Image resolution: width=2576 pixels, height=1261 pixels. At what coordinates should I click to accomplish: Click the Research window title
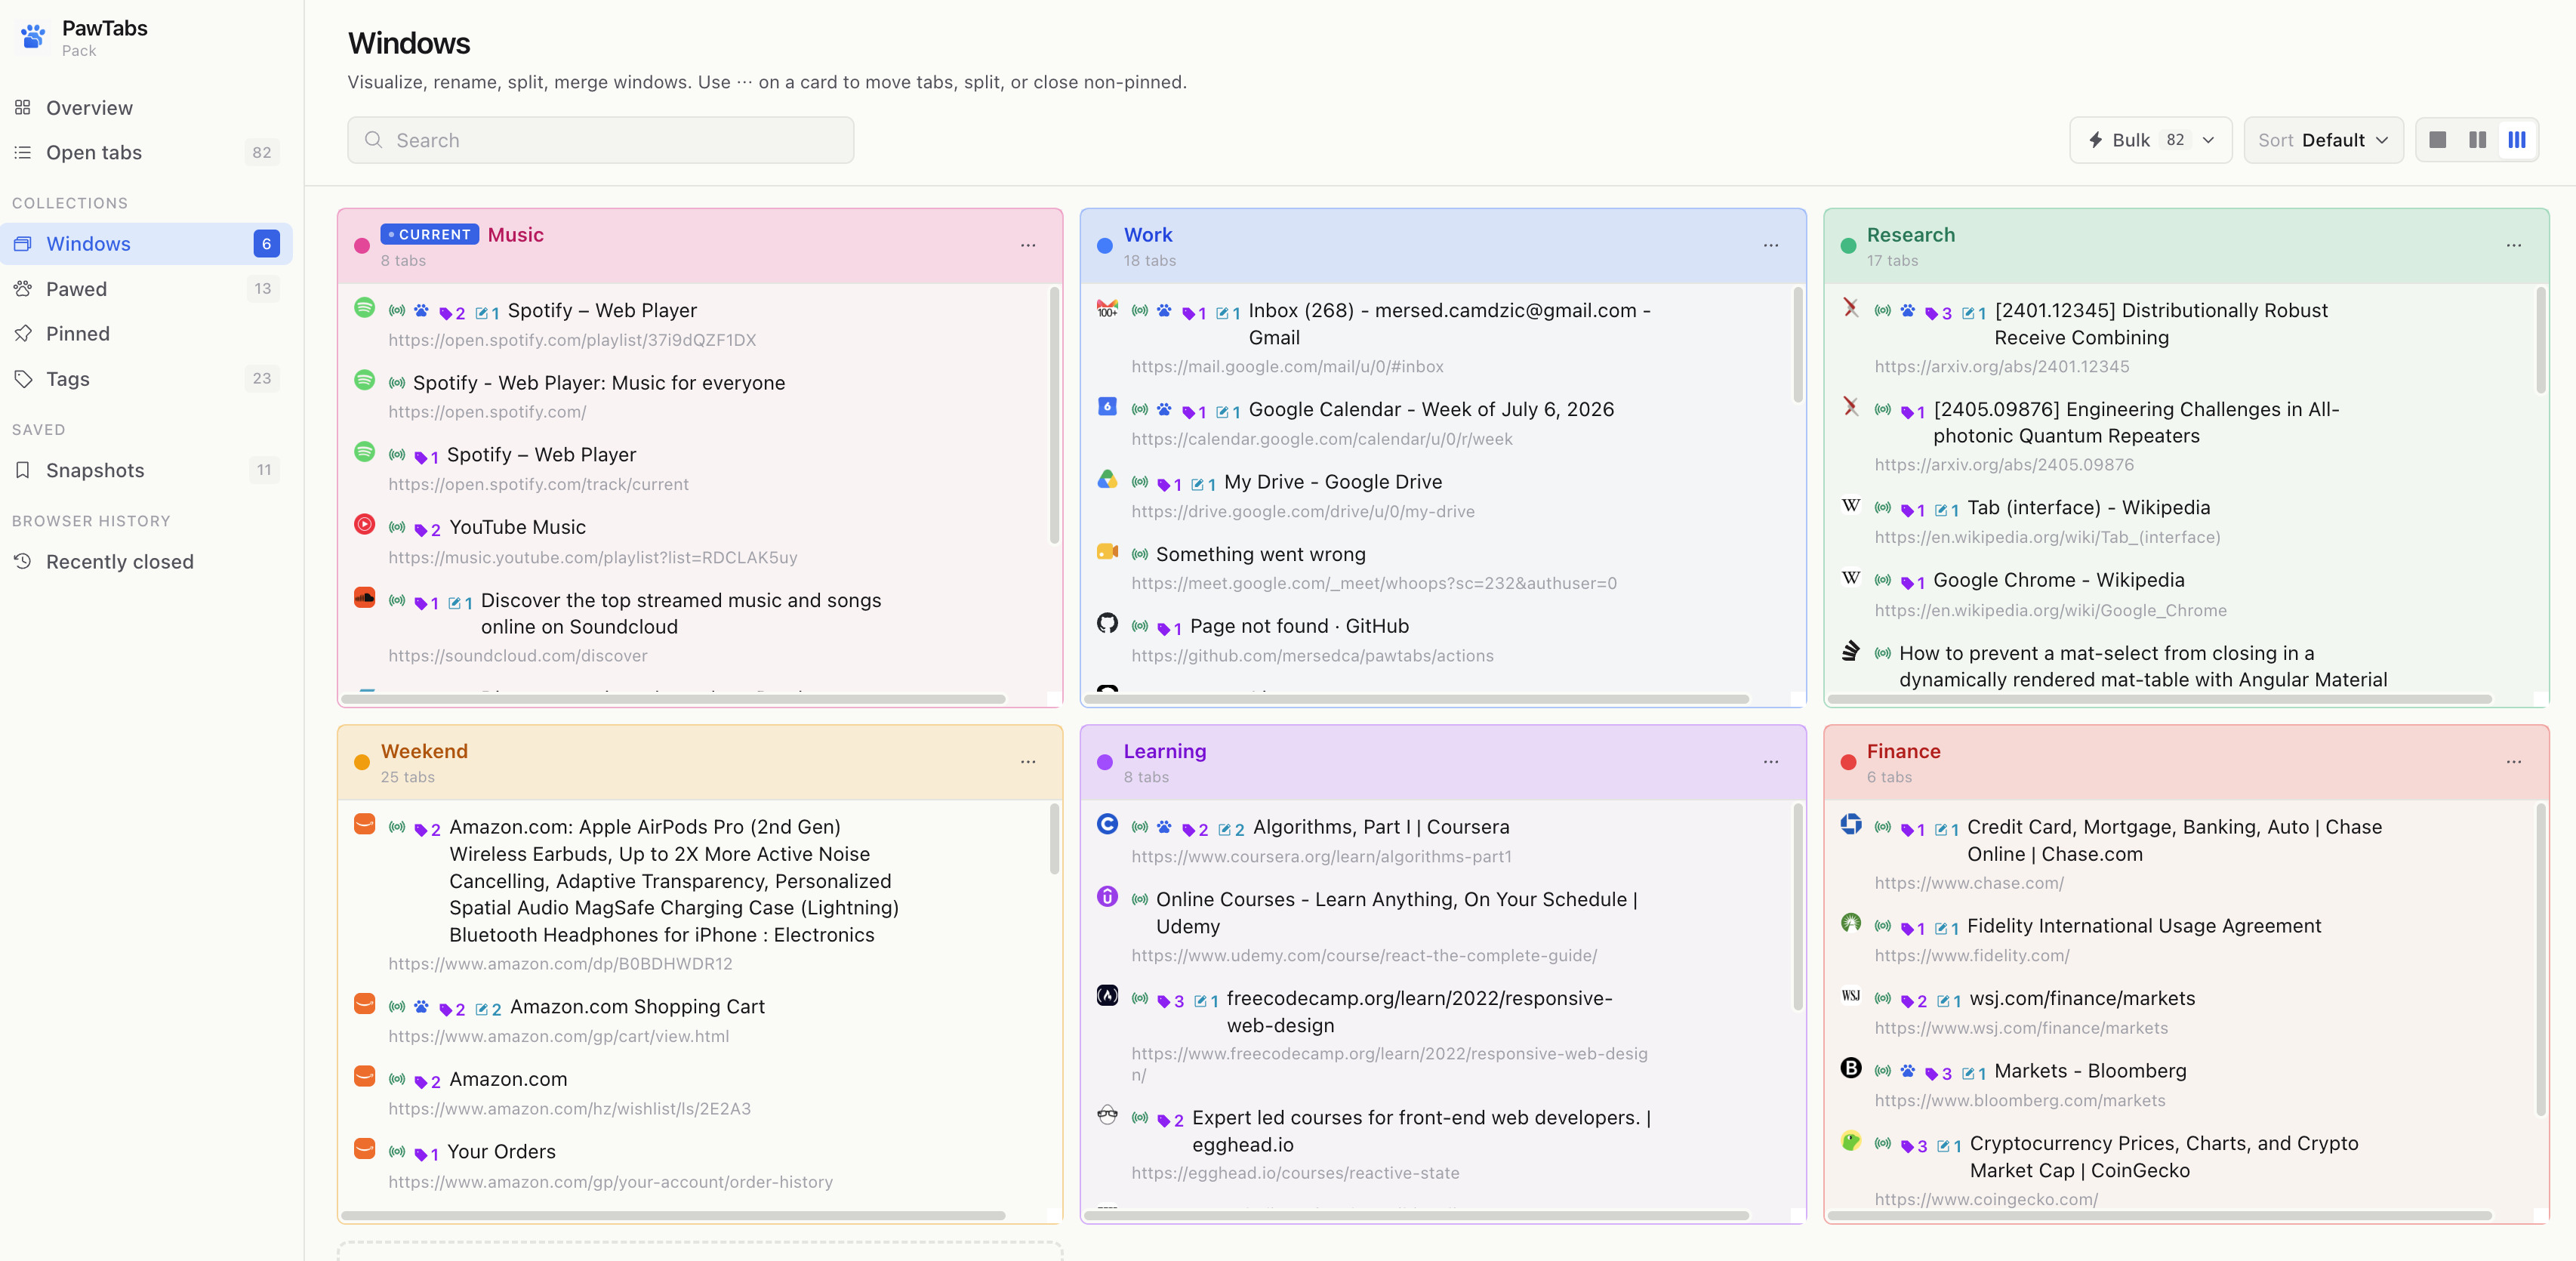click(x=1911, y=234)
